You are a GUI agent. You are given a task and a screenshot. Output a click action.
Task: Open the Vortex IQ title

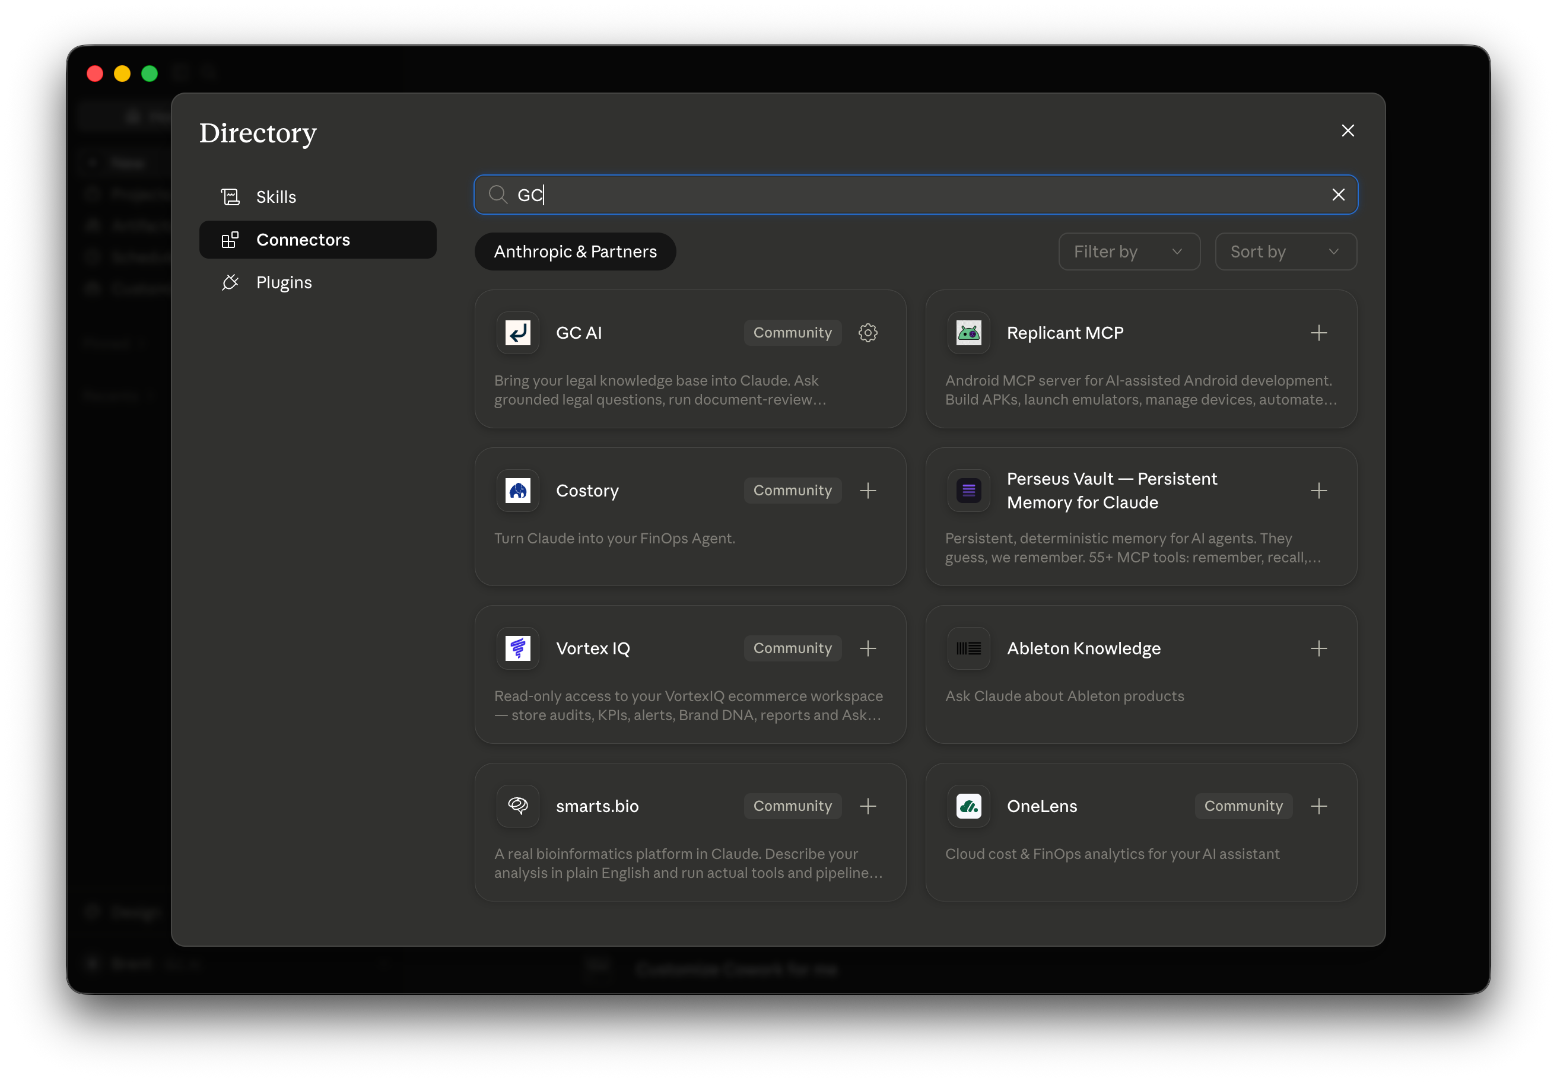tap(593, 649)
